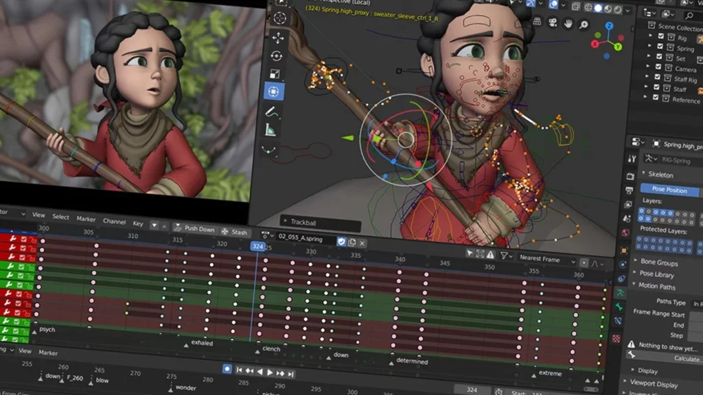
Task: Unlink the 02_055_A.spring action with the X
Action: click(362, 243)
